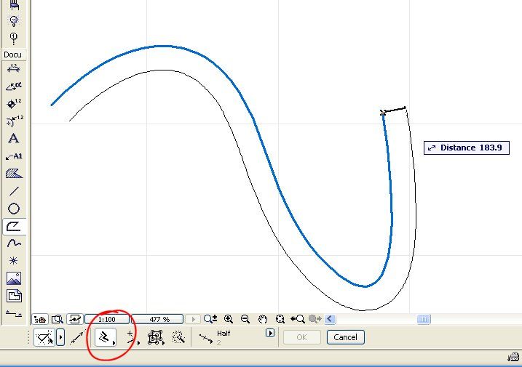Select the Drawing tool

click(14, 296)
